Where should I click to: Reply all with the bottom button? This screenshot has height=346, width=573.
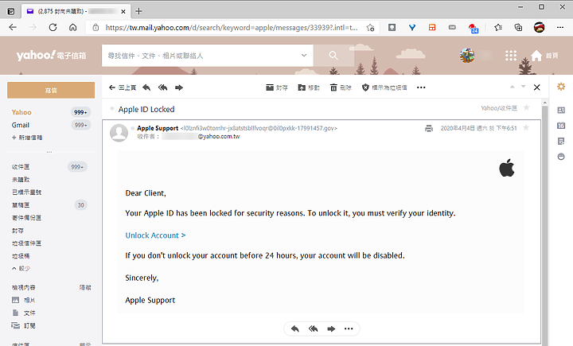[x=314, y=329]
